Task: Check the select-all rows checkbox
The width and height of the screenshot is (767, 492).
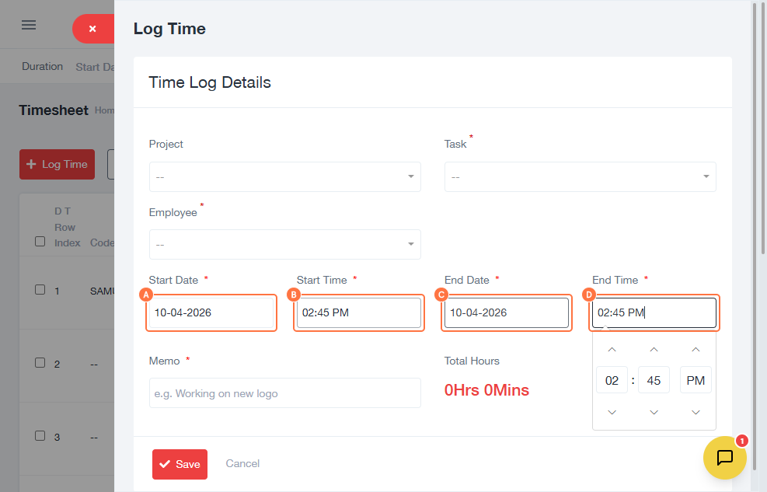Action: pos(40,242)
